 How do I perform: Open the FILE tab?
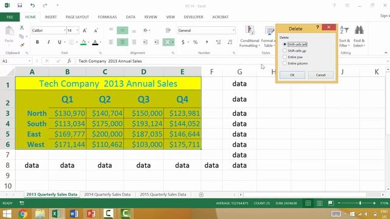click(x=10, y=17)
